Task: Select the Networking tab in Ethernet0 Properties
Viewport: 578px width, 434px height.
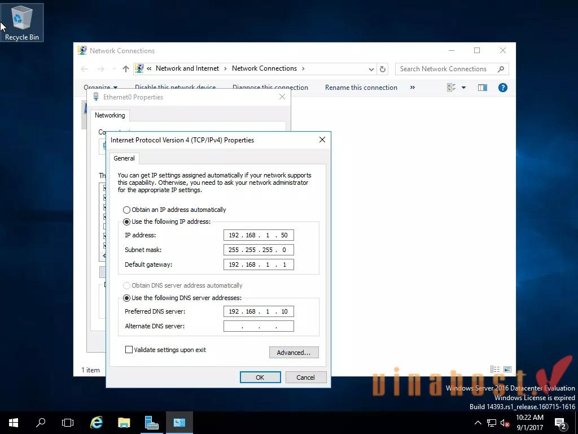Action: [x=110, y=115]
